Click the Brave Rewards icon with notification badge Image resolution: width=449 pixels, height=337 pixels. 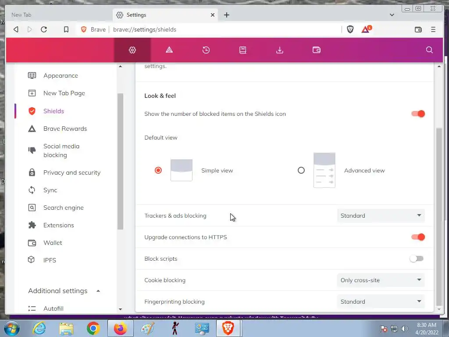pyautogui.click(x=366, y=29)
